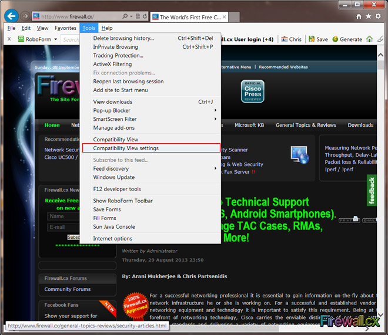Open the File menu

(x=11, y=28)
